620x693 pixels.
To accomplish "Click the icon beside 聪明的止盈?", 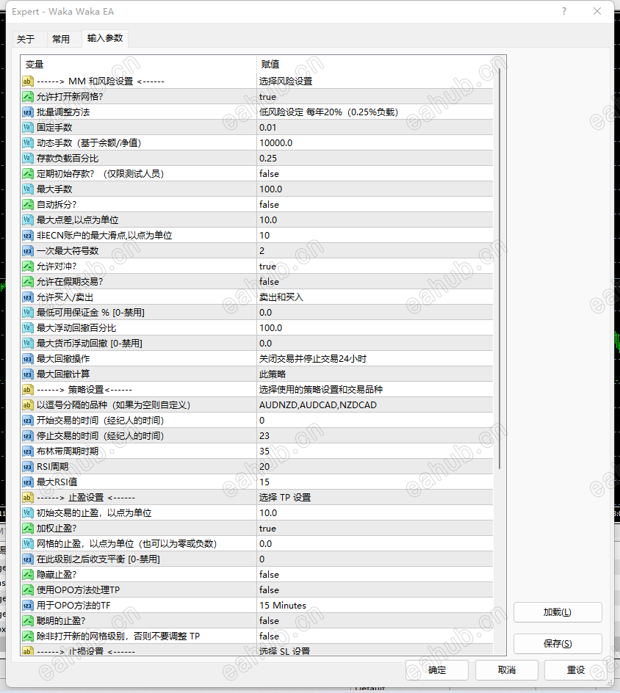I will 27,621.
